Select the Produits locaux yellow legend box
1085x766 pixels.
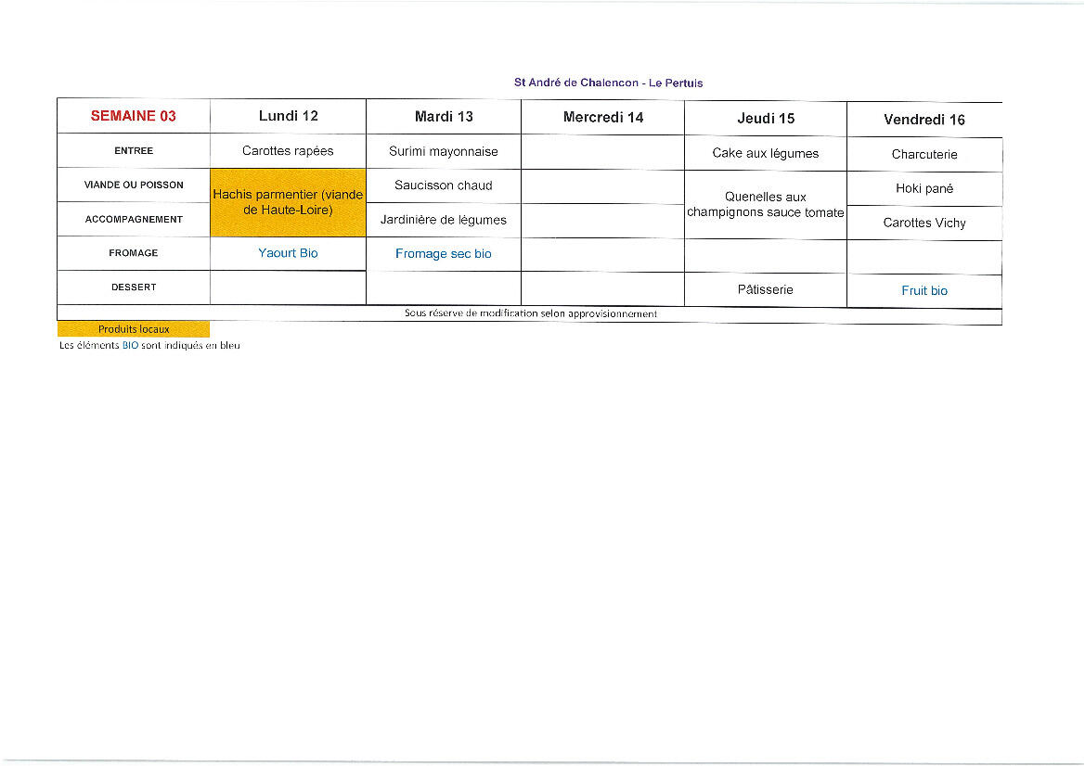pos(134,329)
